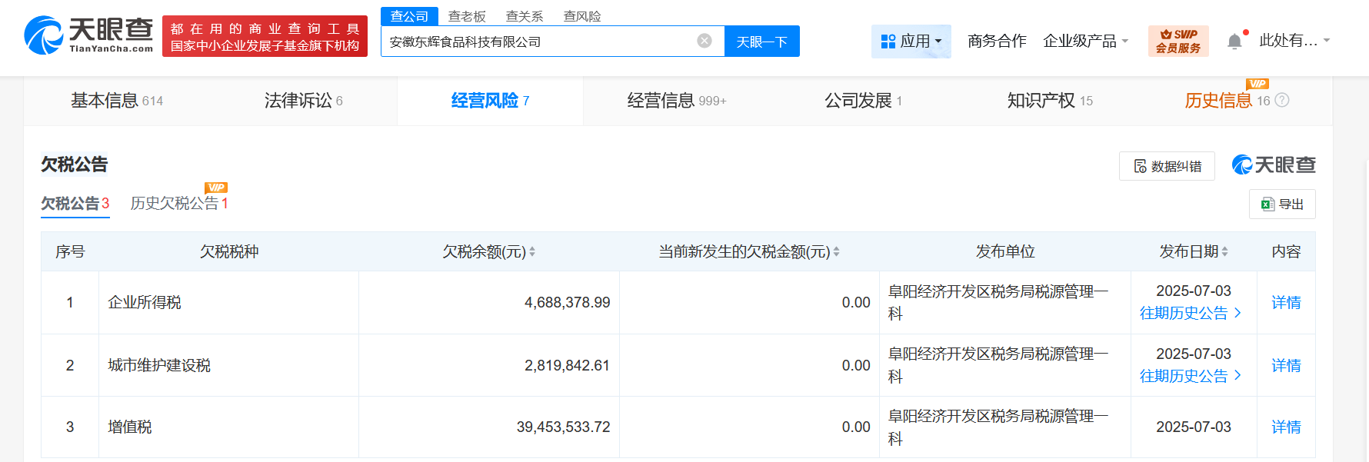The width and height of the screenshot is (1369, 462).
Task: Sort by 发布日期 column arrows
Action: [1224, 251]
